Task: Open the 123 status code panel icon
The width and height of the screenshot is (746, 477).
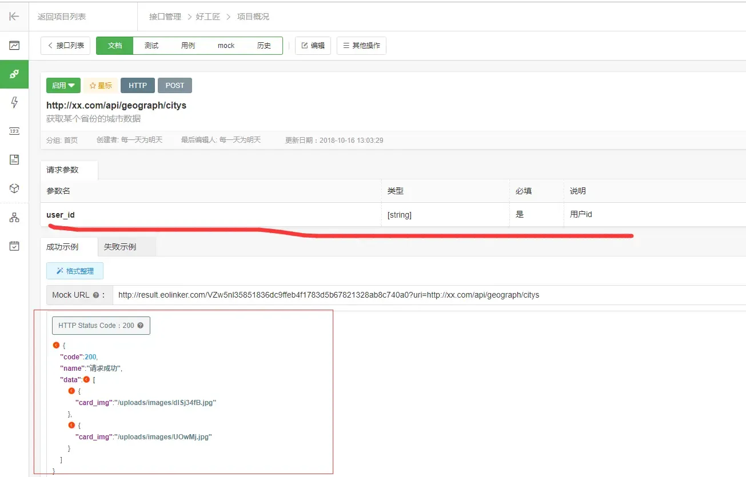Action: point(14,131)
